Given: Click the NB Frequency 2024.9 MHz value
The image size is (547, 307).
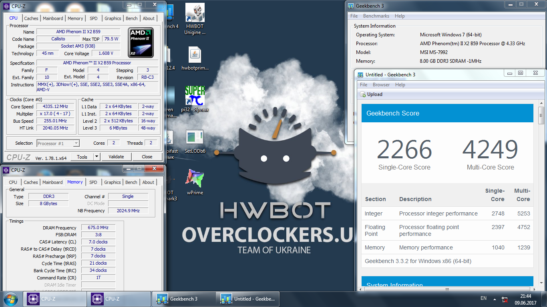Looking at the screenshot, I should tap(128, 211).
